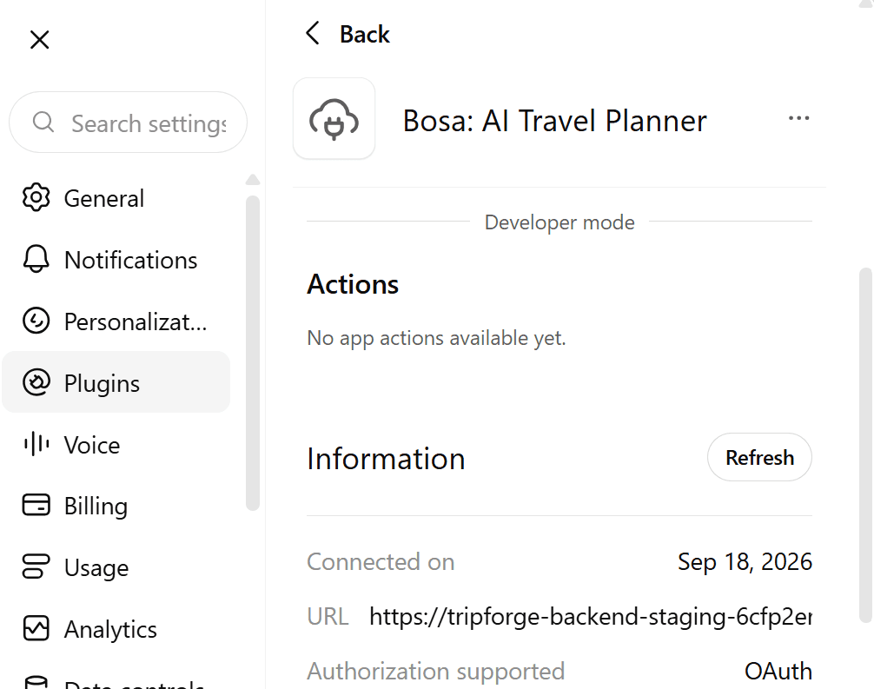The height and width of the screenshot is (689, 874).
Task: Open Notifications settings
Action: 116,260
